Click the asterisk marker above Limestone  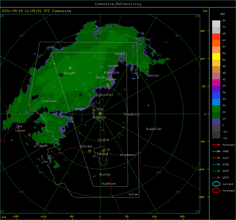[x=50, y=99]
